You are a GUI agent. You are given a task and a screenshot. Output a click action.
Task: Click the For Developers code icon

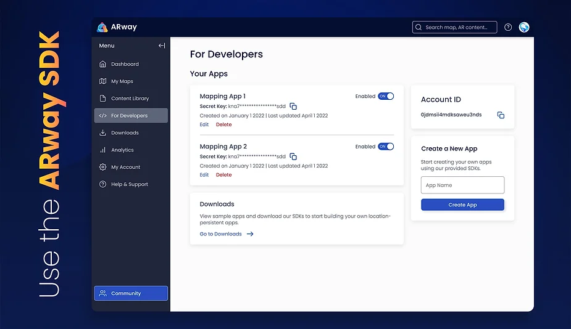(102, 116)
